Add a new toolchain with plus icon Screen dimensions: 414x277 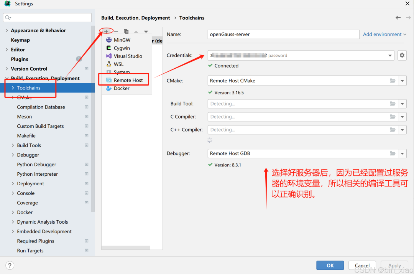tap(106, 31)
